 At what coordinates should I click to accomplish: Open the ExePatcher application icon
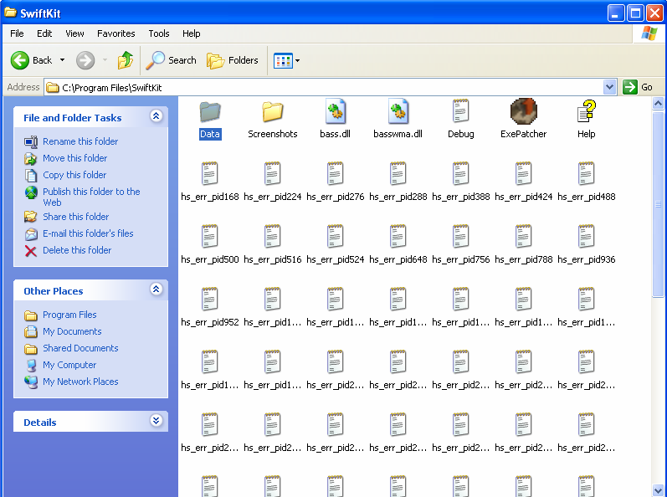click(523, 111)
